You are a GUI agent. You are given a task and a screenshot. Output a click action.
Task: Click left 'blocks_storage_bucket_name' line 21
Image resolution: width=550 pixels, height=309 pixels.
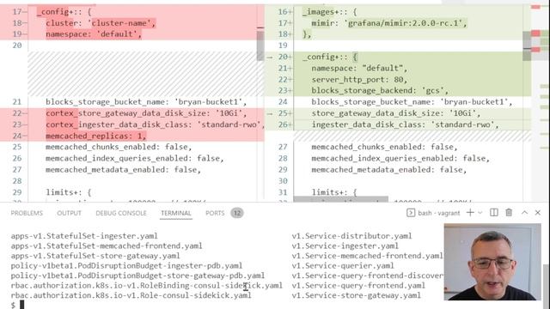[x=146, y=102]
